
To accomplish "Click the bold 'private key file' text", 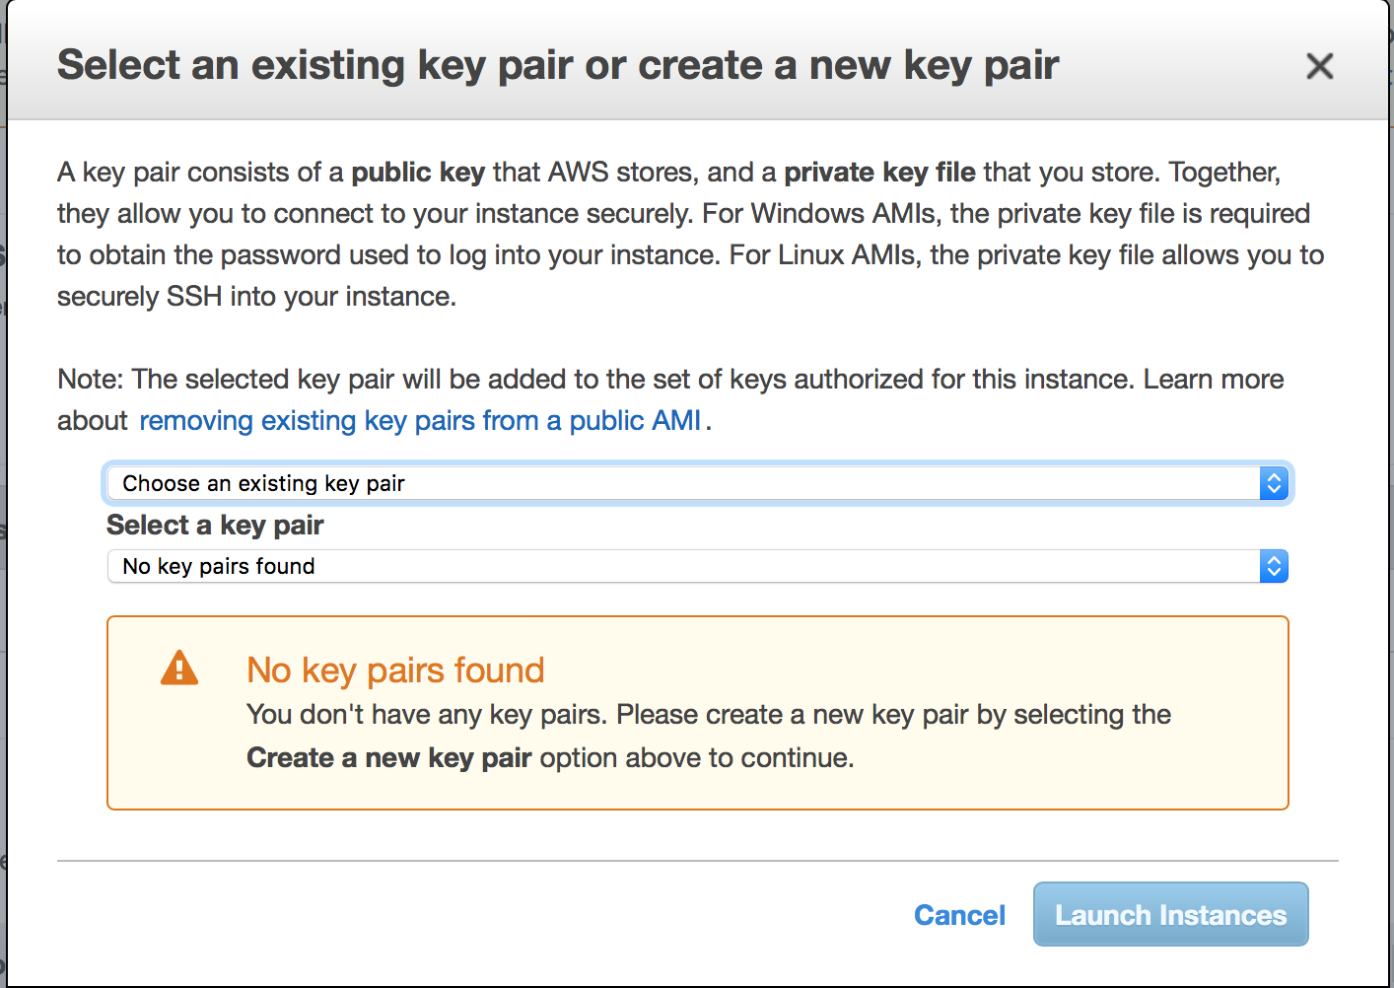I will tap(879, 173).
